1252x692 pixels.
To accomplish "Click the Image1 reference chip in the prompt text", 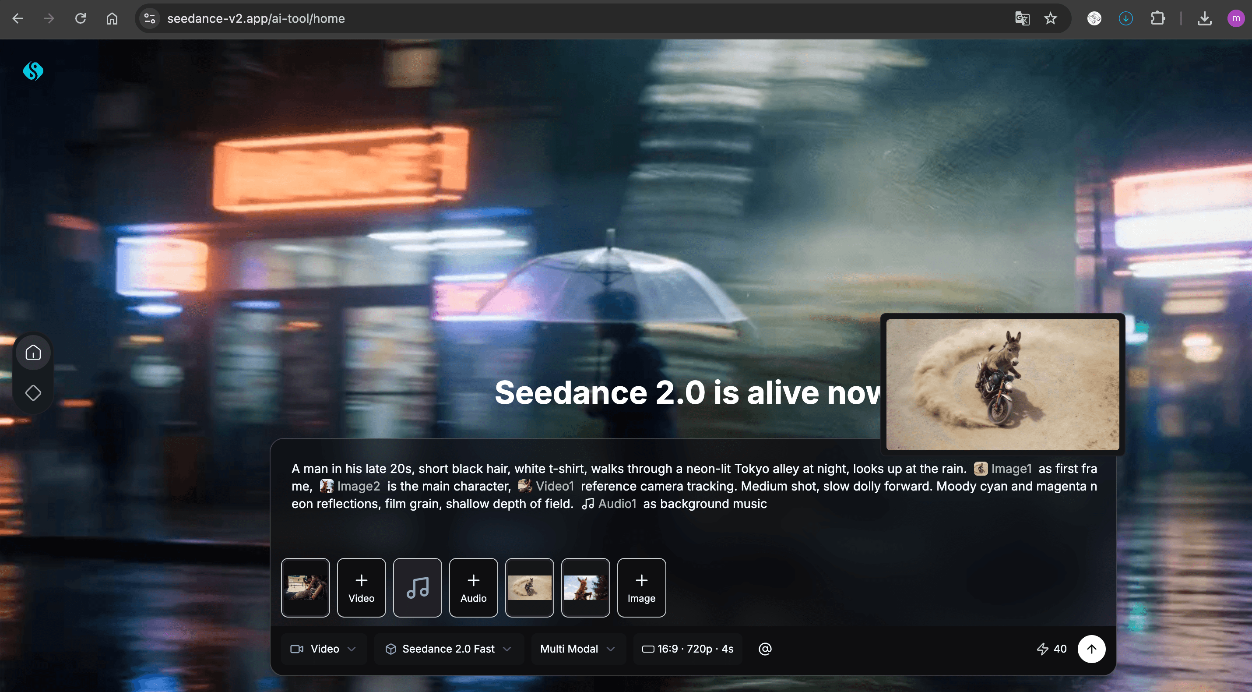I will 1003,468.
